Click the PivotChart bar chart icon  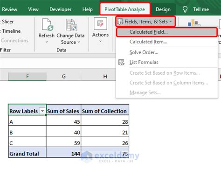pos(194,23)
